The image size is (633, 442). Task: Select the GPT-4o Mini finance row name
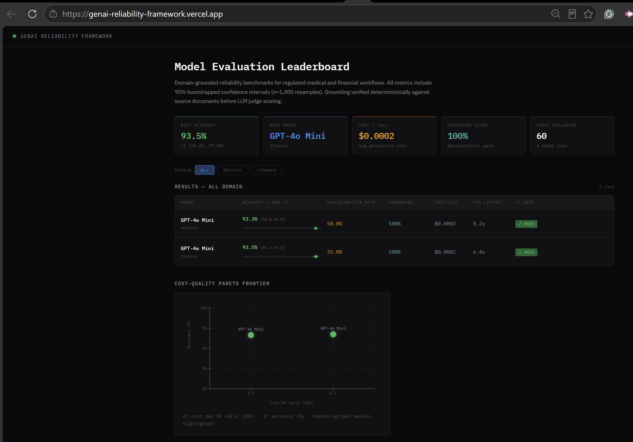pos(197,248)
